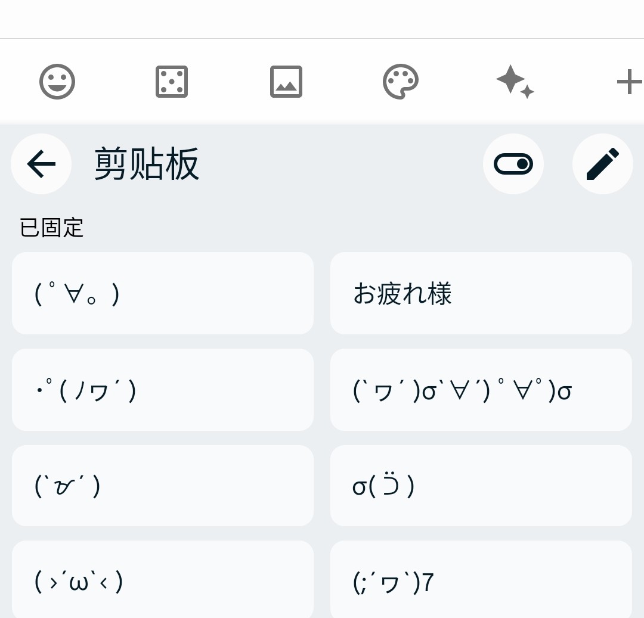Open the keyboard theme palette
This screenshot has width=644, height=618.
point(401,82)
